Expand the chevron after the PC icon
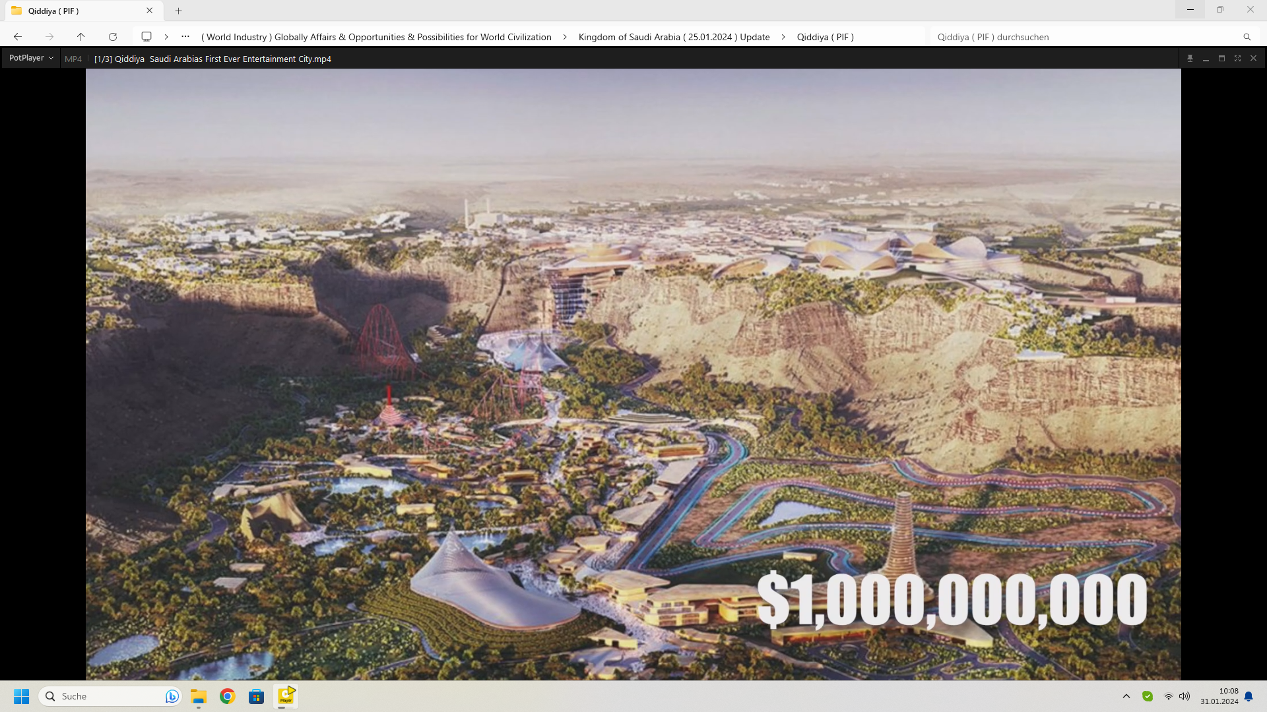This screenshot has height=712, width=1267. (x=166, y=37)
